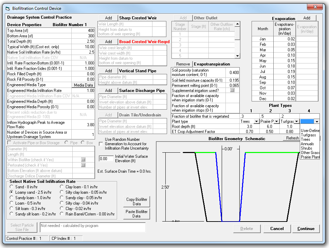
Task: Click the Initial Water Surface Elevation field
Action: pos(106,159)
